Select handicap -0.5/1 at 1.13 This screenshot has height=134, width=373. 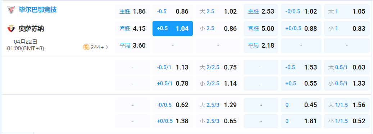(173, 67)
